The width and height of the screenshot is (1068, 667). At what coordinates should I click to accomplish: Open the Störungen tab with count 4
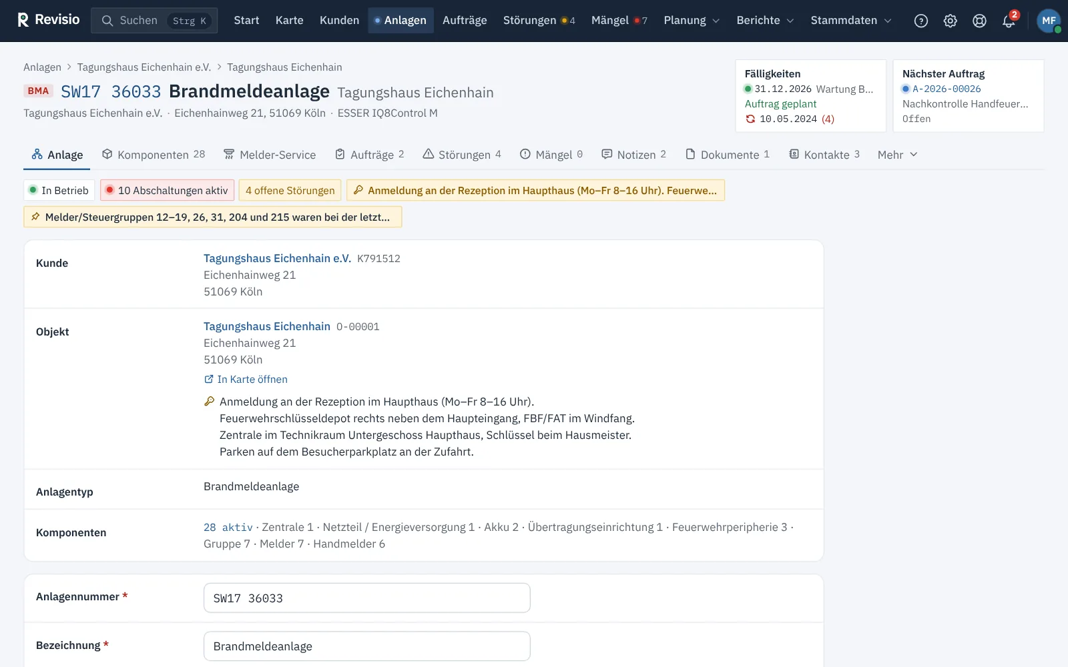(x=462, y=155)
